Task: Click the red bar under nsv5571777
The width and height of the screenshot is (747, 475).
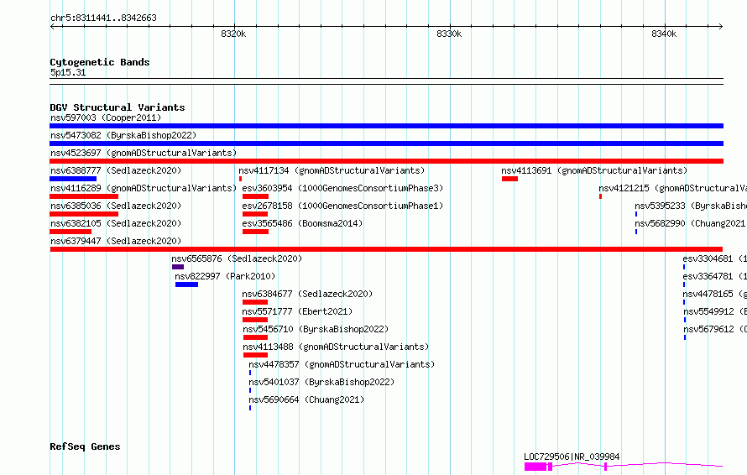Action: tap(255, 320)
